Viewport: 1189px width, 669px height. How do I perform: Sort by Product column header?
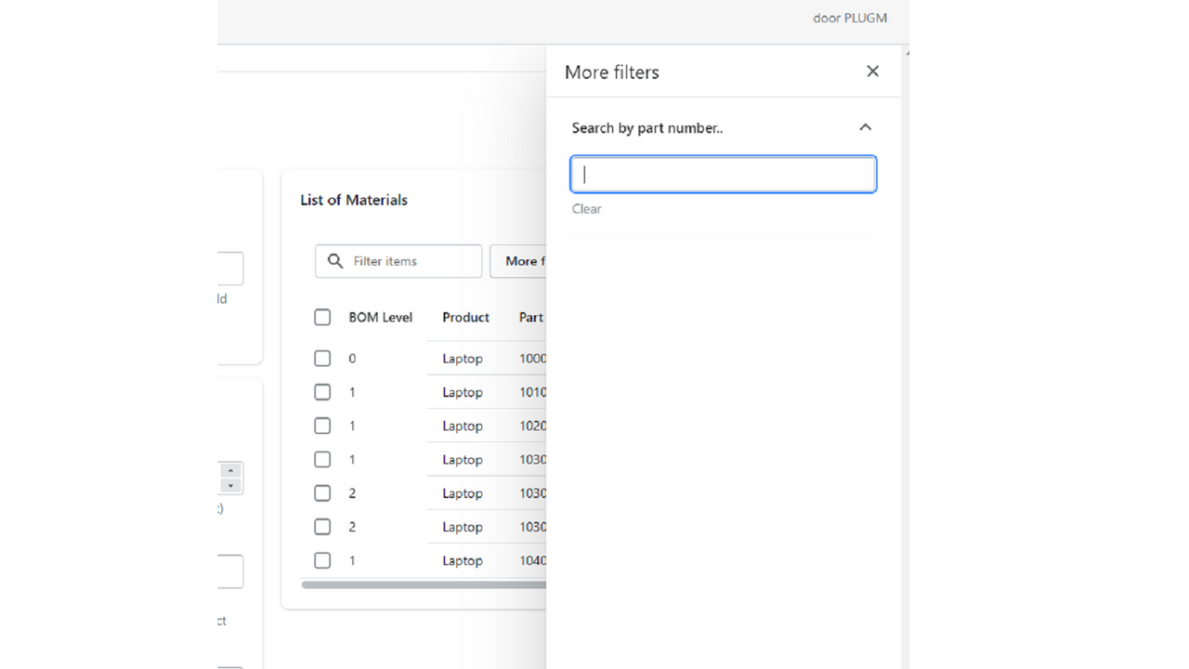[x=465, y=318]
